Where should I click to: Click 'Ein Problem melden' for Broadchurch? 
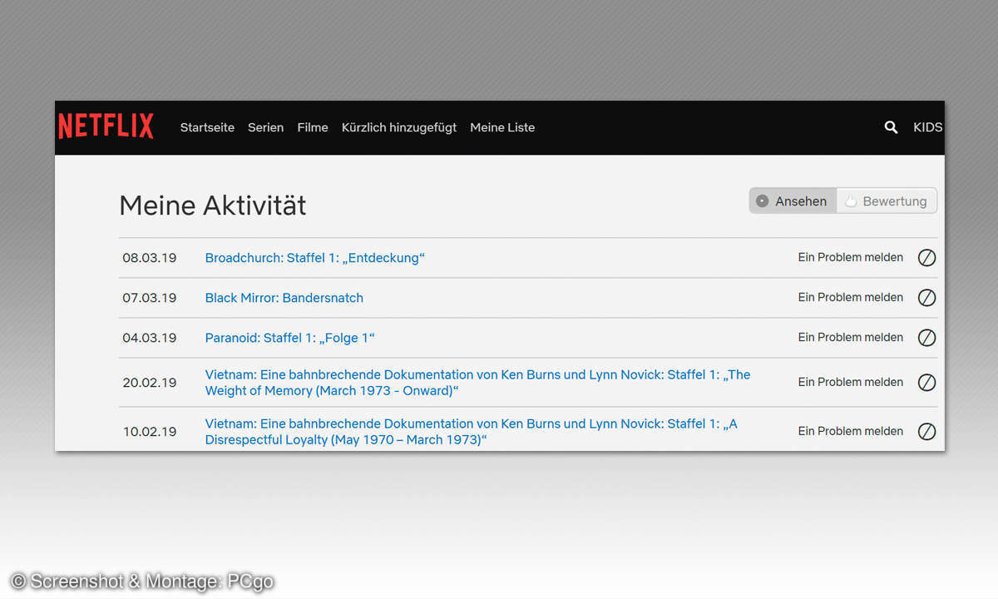851,257
